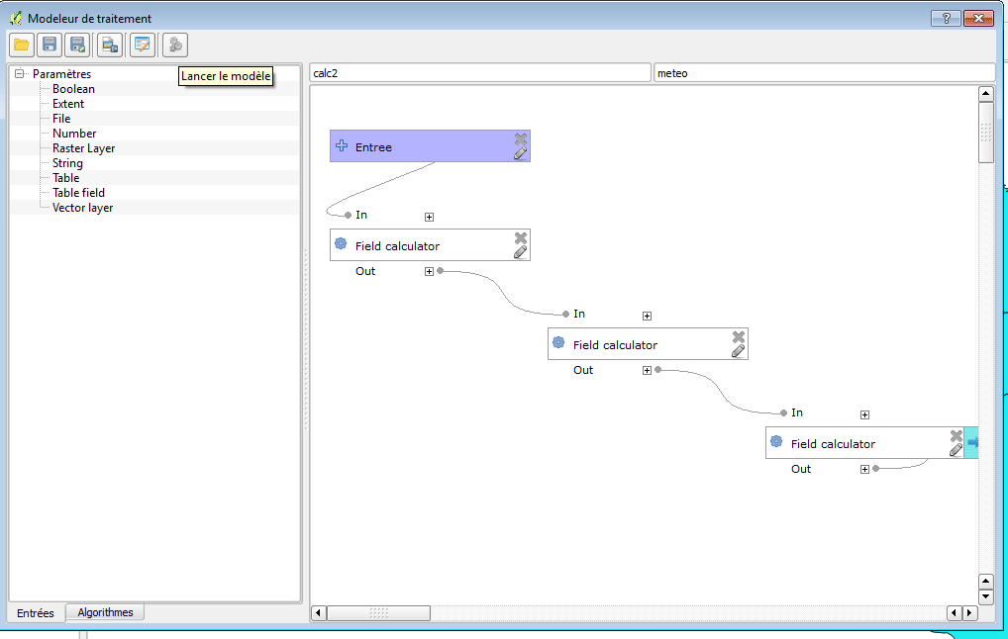Choose the Raster Layer parameter
Image resolution: width=1008 pixels, height=639 pixels.
coord(83,148)
